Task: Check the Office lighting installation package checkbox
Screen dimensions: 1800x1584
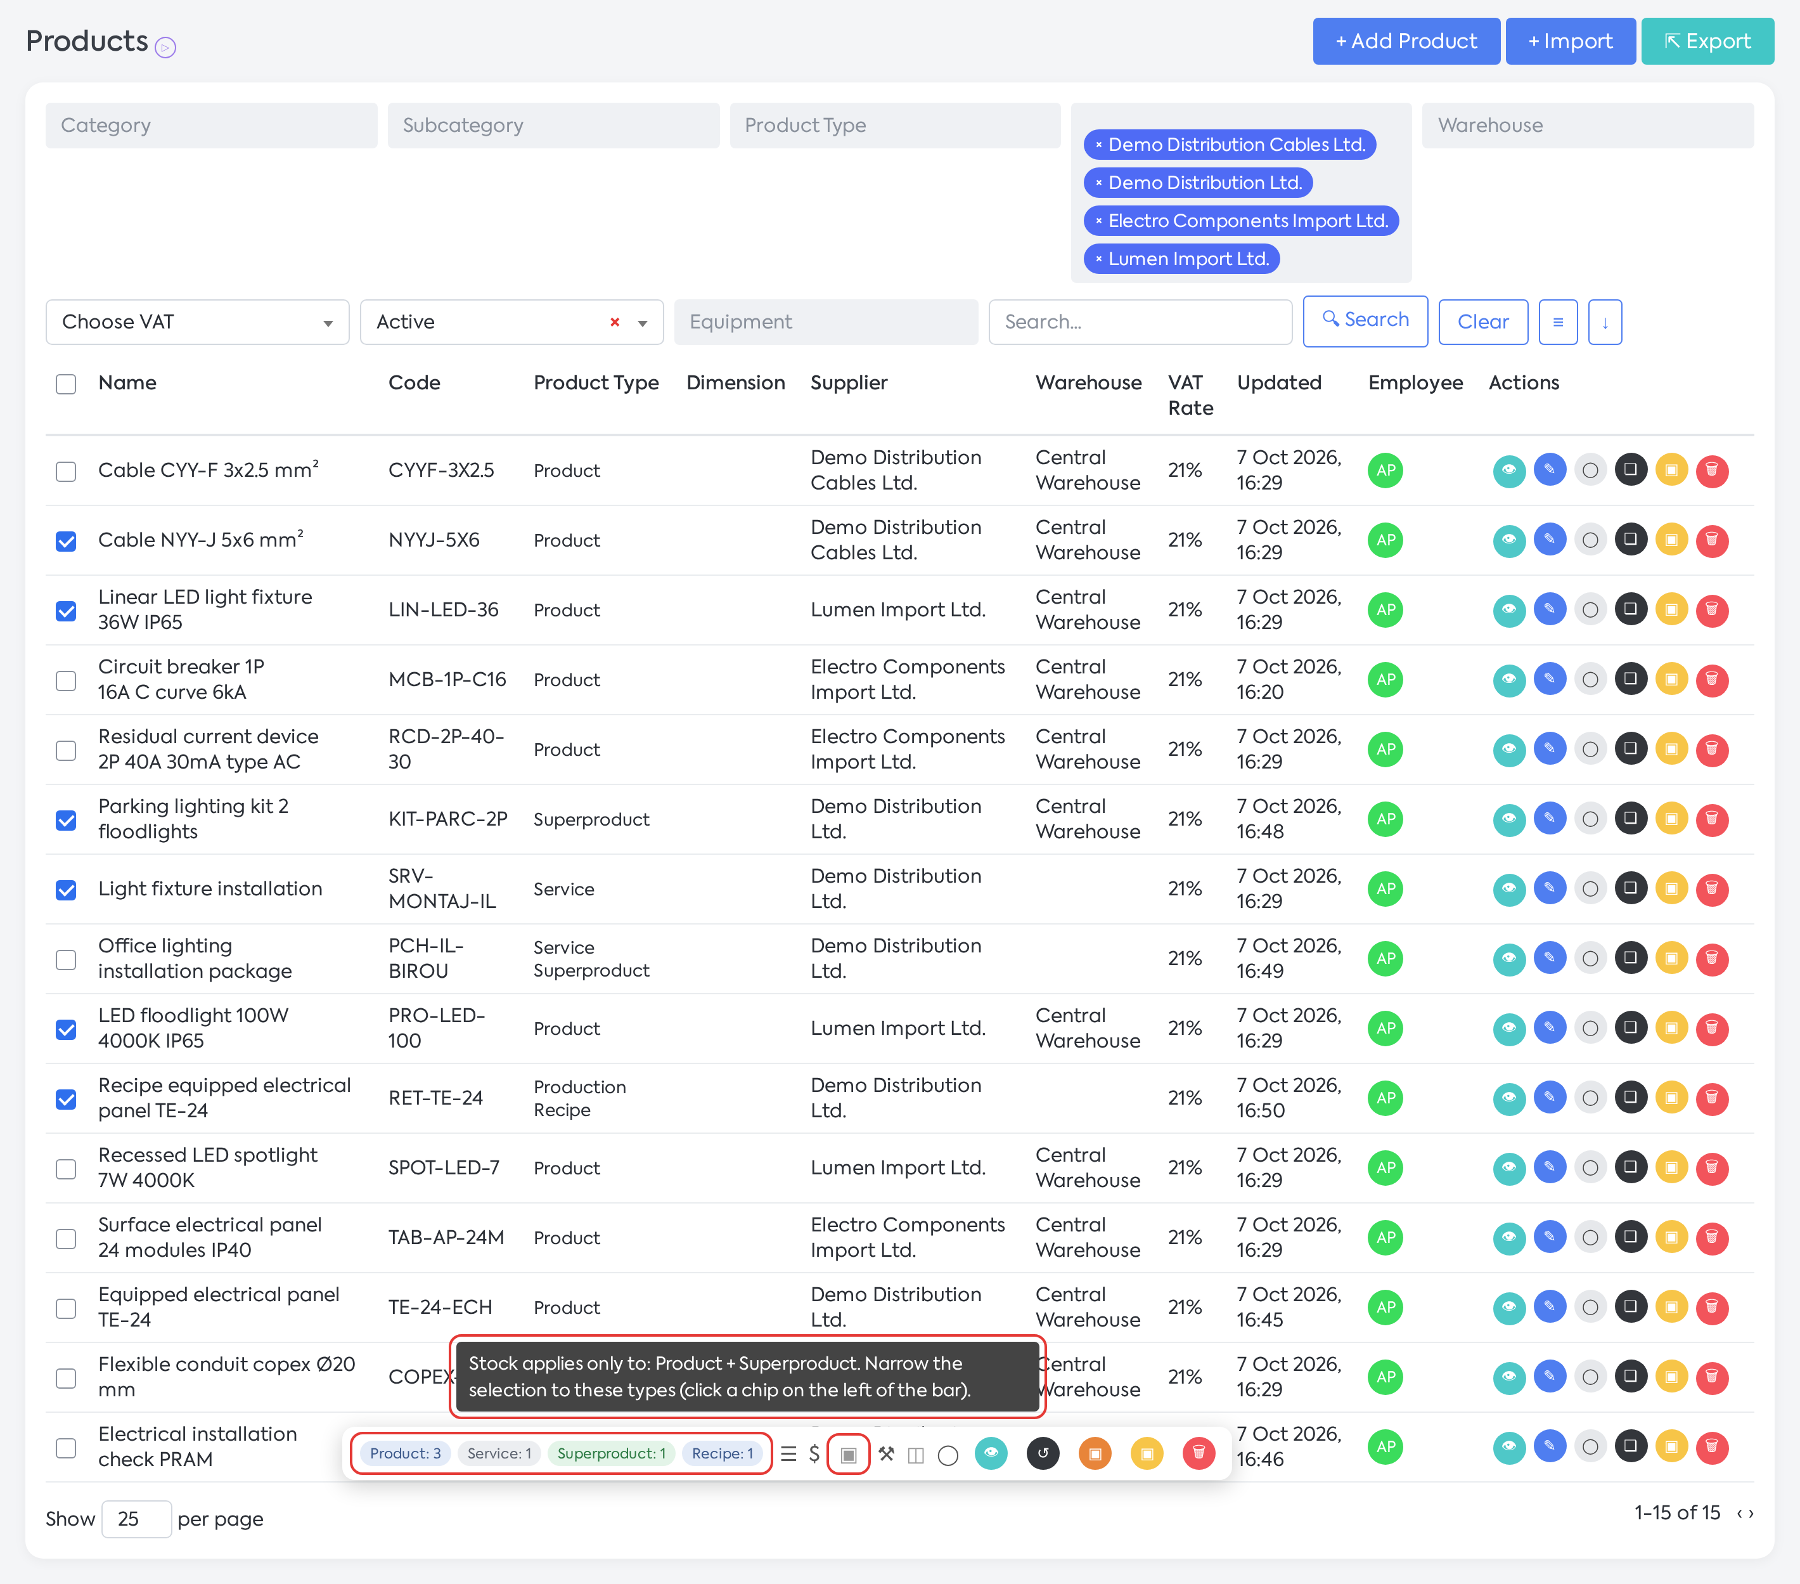Action: tap(66, 959)
